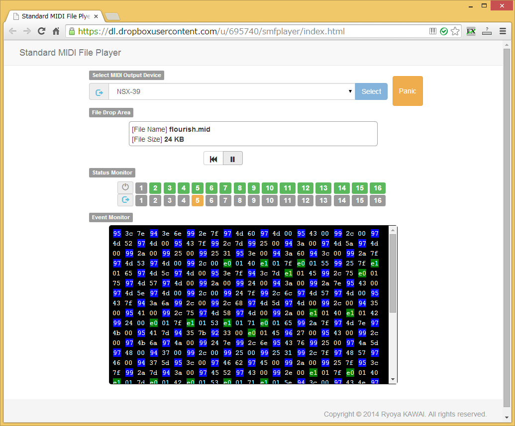Toggle gray channel 16 in the bottom row

378,200
